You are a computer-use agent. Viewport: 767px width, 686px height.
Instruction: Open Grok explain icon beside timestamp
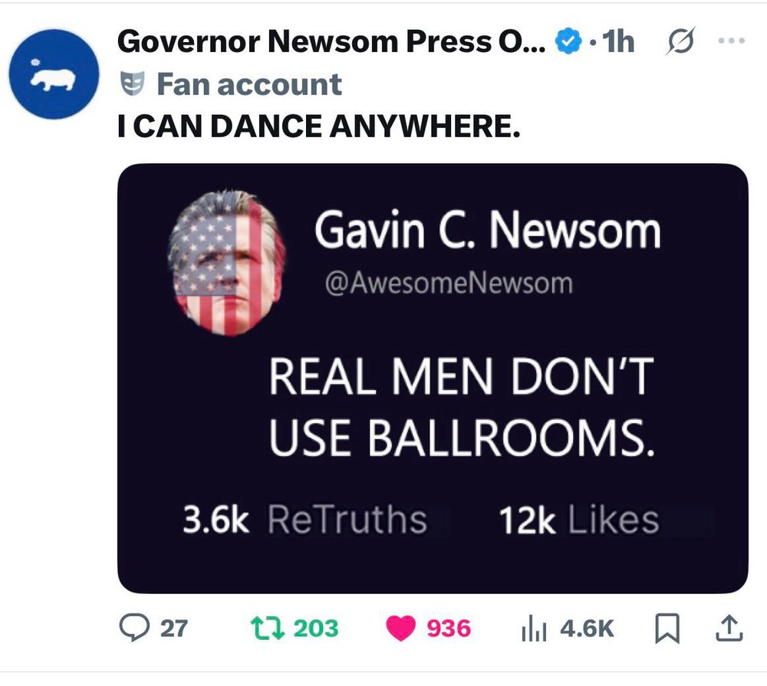pos(680,41)
